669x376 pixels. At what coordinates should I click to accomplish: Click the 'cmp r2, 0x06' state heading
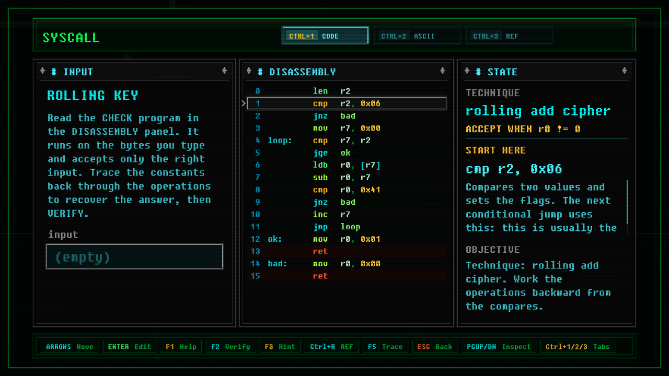[x=514, y=169]
